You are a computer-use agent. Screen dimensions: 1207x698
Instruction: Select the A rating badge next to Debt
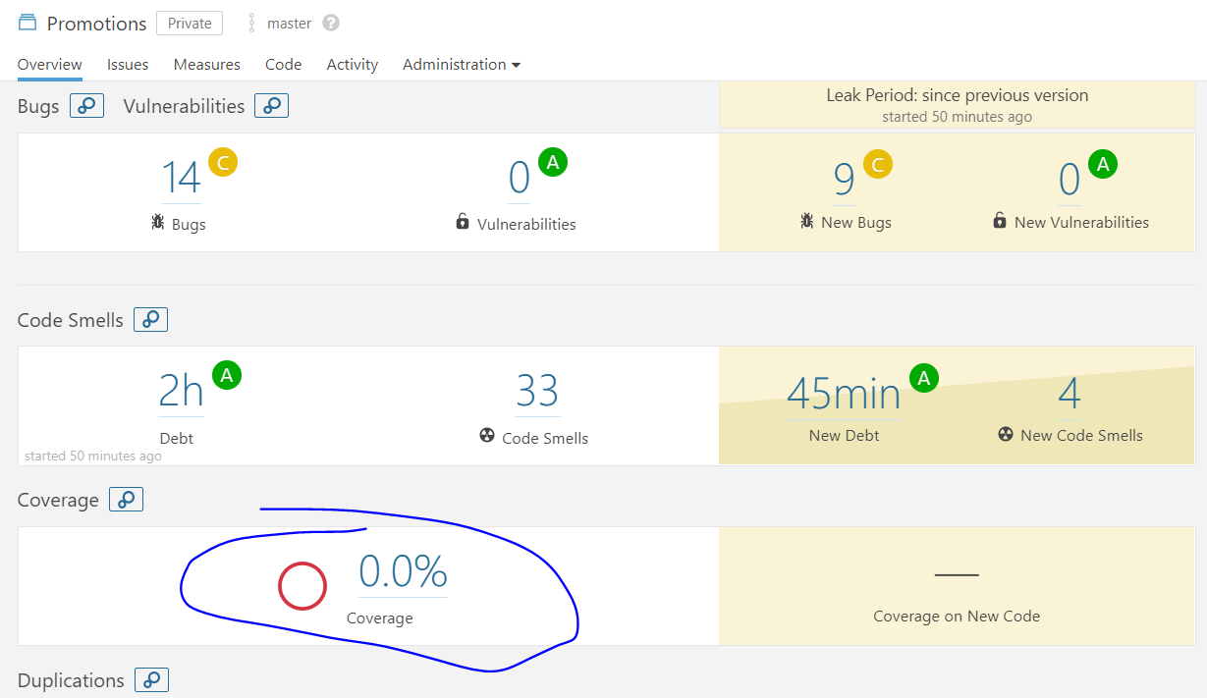[x=227, y=375]
